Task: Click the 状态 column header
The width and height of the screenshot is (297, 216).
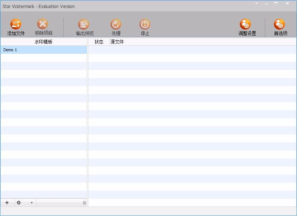Action: 99,42
